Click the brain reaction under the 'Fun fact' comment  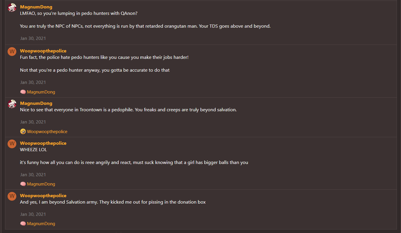pyautogui.click(x=23, y=92)
